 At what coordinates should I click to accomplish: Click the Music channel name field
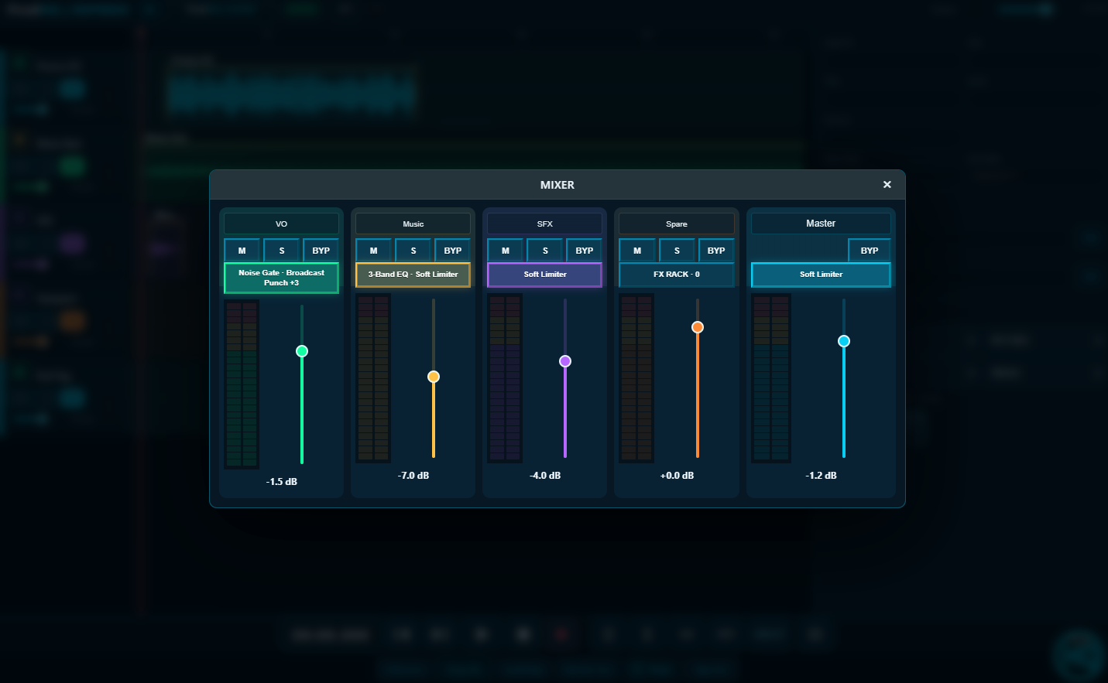coord(413,224)
